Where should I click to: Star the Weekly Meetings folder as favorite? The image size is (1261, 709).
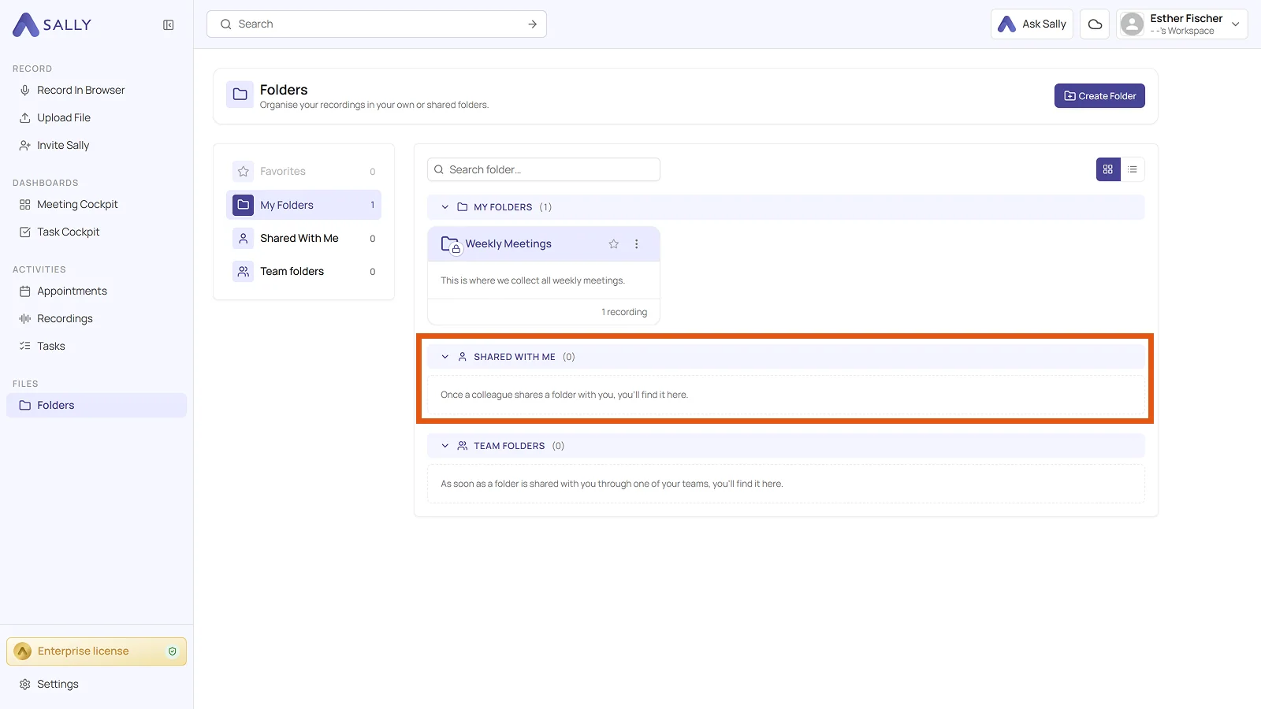(x=614, y=244)
